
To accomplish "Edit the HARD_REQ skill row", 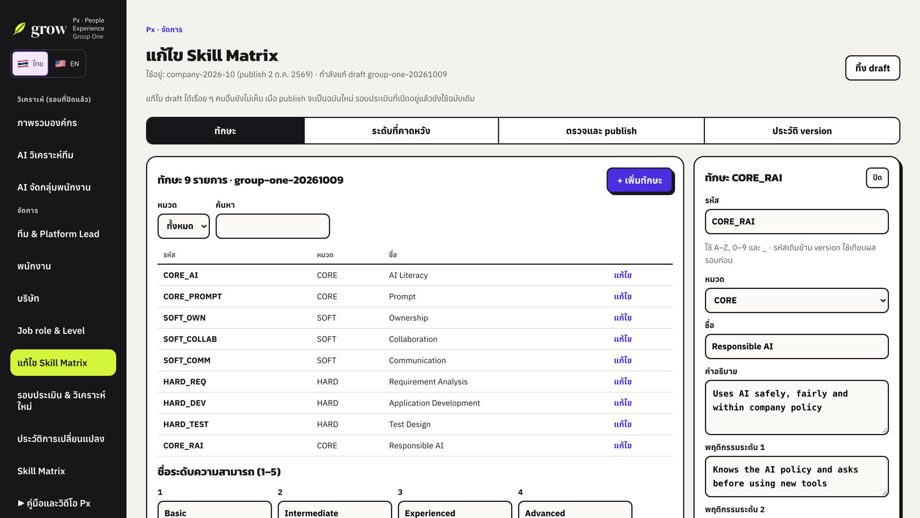I will (623, 382).
